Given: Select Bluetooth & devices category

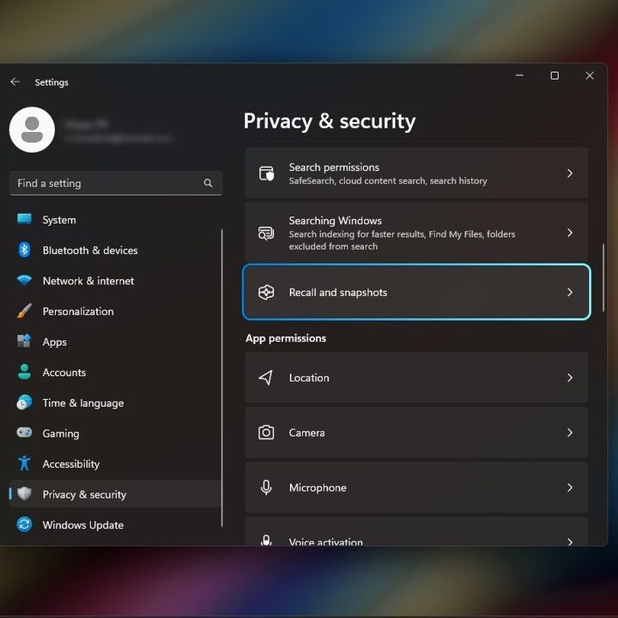Looking at the screenshot, I should click(115, 251).
